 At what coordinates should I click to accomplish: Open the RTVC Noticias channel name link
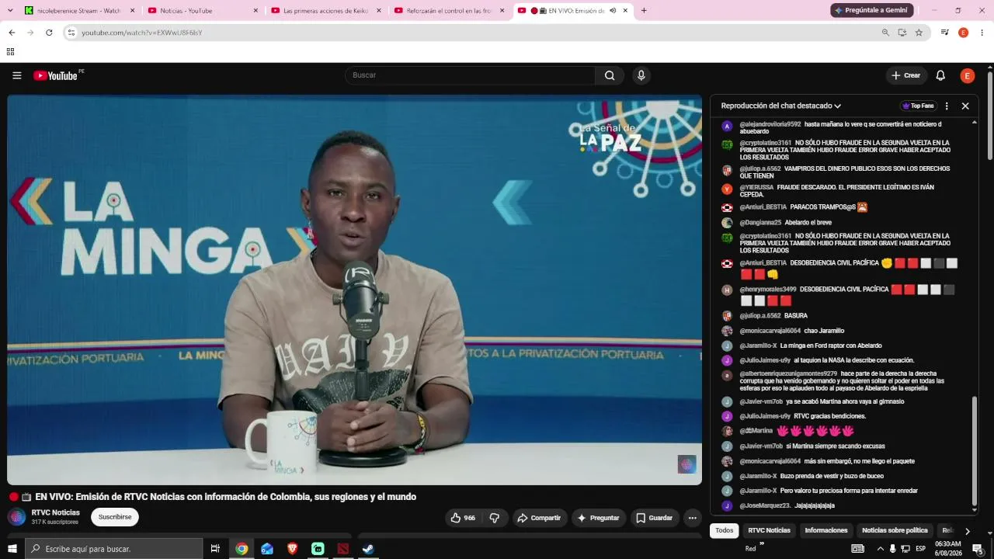(x=56, y=512)
